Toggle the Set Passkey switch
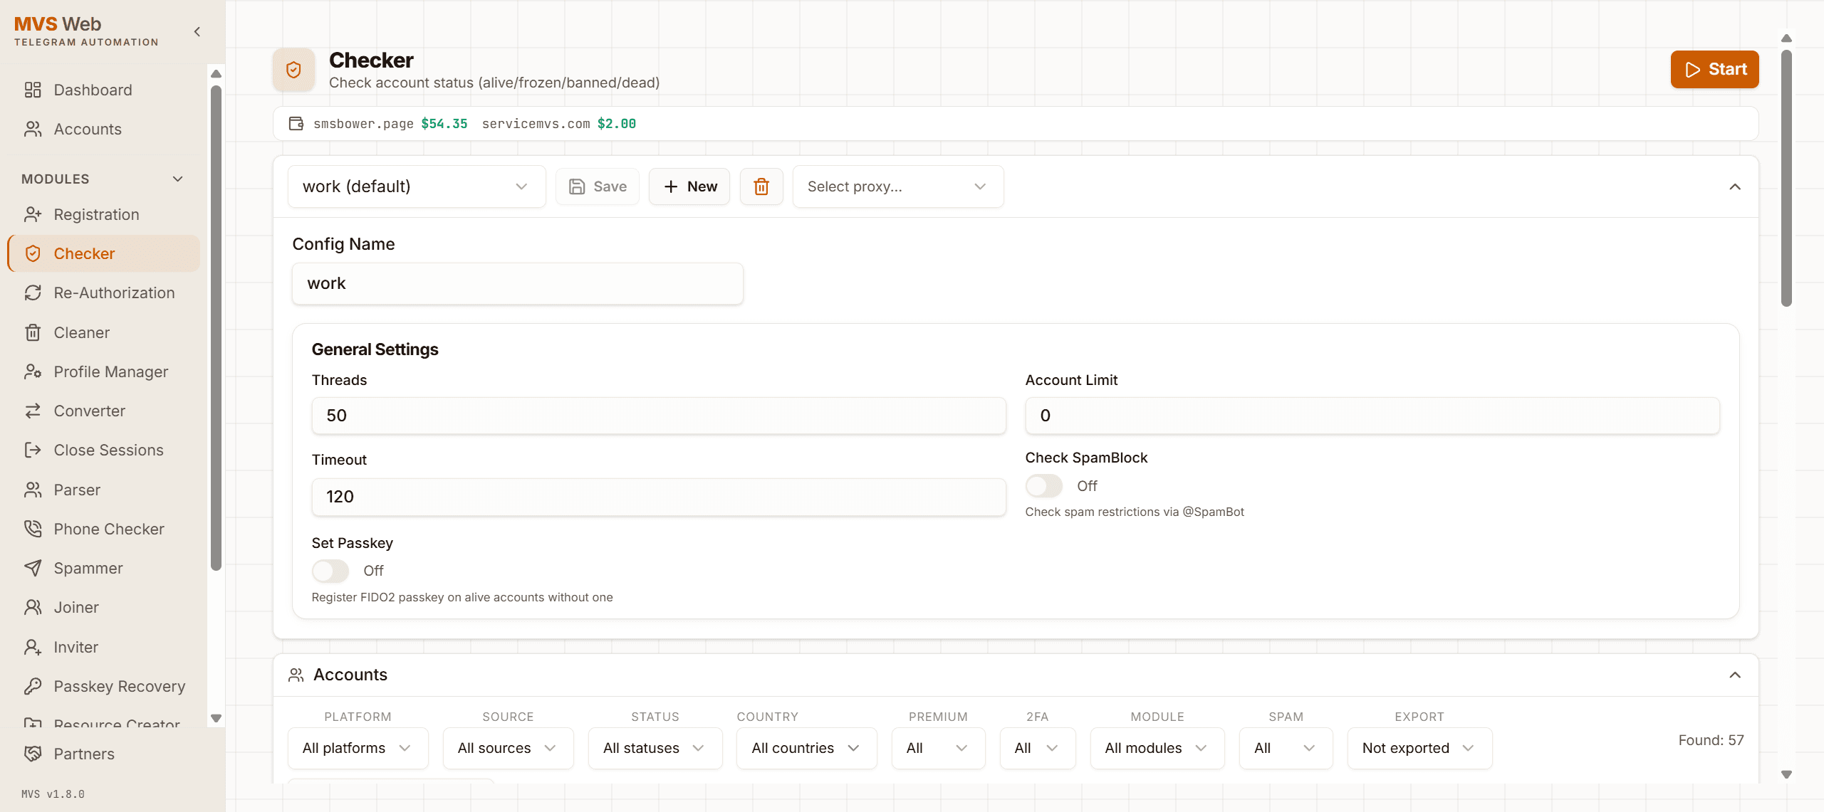Image resolution: width=1824 pixels, height=812 pixels. tap(330, 571)
